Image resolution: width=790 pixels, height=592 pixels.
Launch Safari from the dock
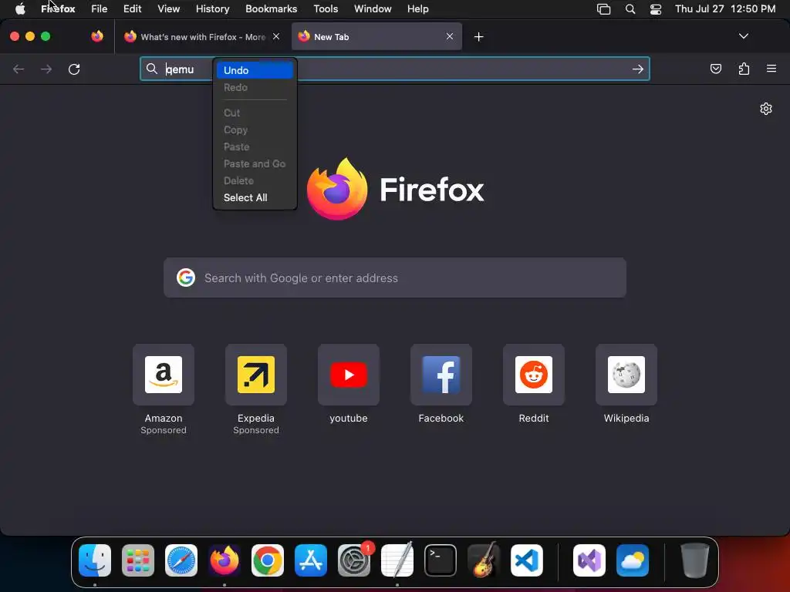pos(181,560)
